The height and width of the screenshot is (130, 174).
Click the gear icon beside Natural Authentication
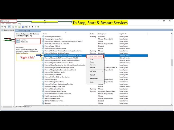pos(43,98)
